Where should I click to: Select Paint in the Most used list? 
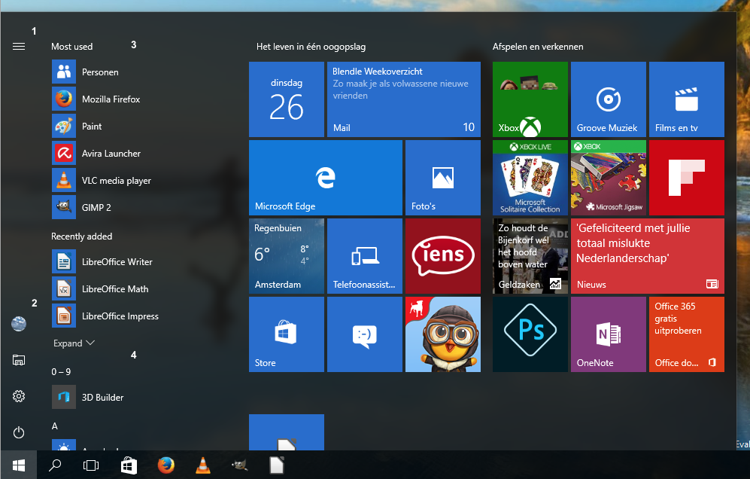click(x=92, y=127)
